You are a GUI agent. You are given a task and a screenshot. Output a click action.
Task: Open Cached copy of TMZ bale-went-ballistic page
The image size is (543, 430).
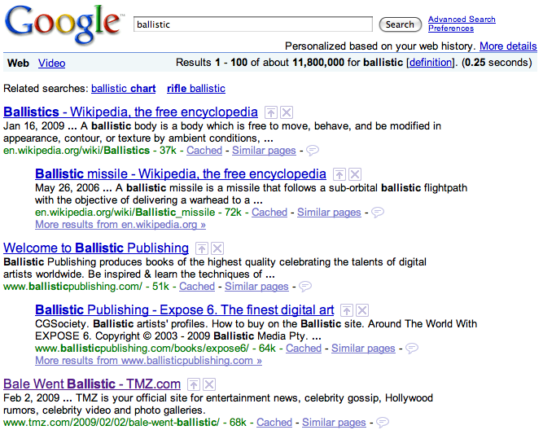click(x=274, y=422)
